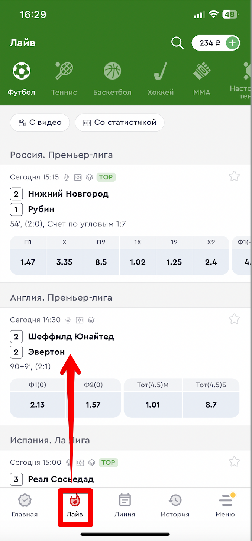This screenshot has height=541, width=252.
Task: Tap the Футбол soccer ball icon
Action: tap(22, 71)
